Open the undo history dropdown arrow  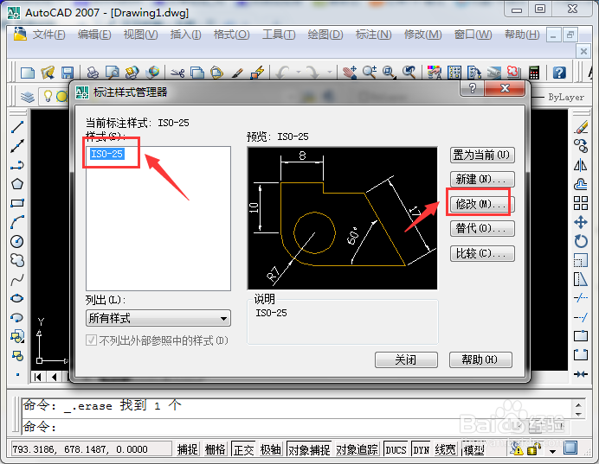pos(299,72)
